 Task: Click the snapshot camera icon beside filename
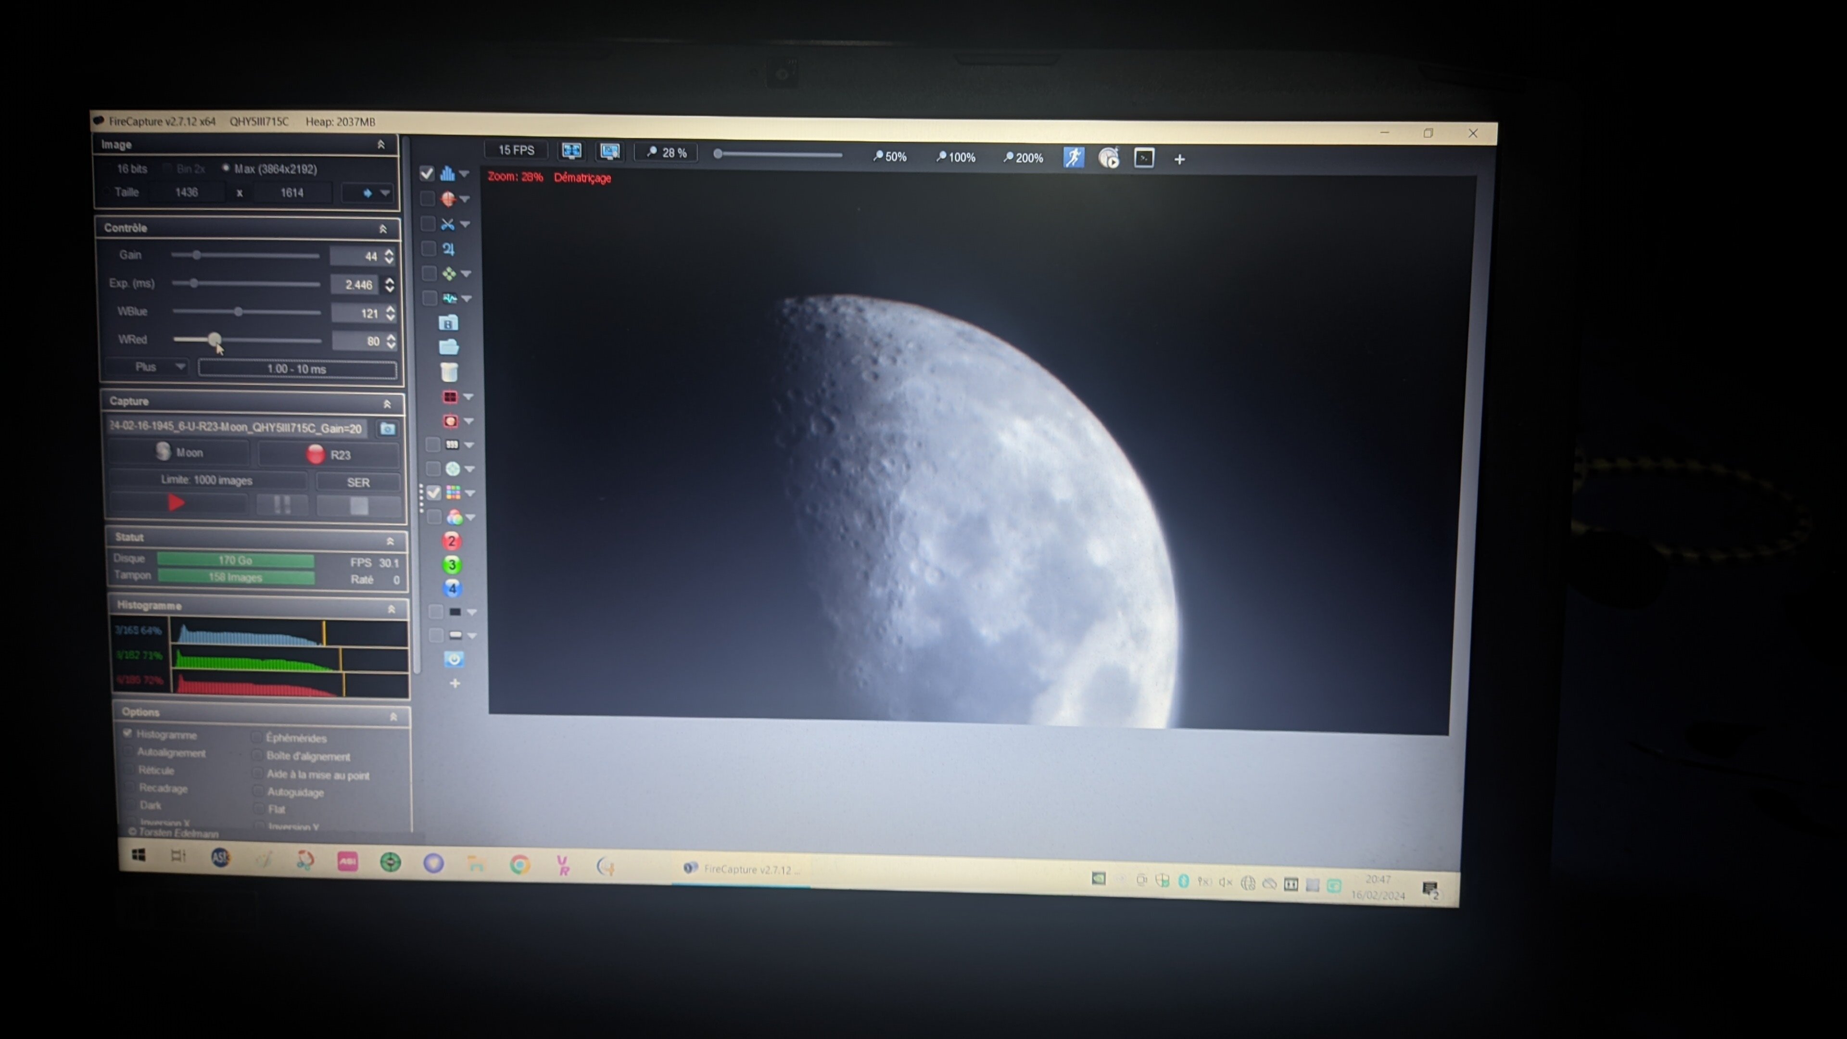(x=388, y=429)
